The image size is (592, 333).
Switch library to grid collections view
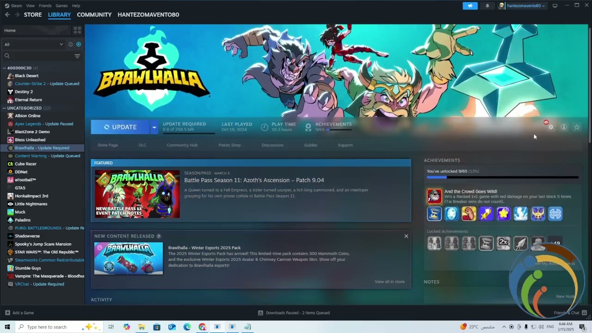77,30
